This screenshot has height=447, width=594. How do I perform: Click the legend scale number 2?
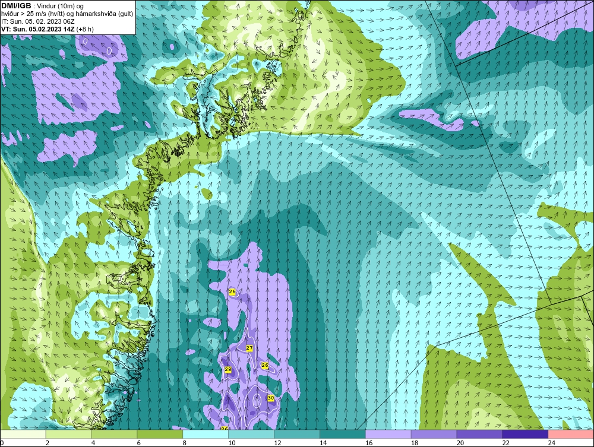coord(48,443)
